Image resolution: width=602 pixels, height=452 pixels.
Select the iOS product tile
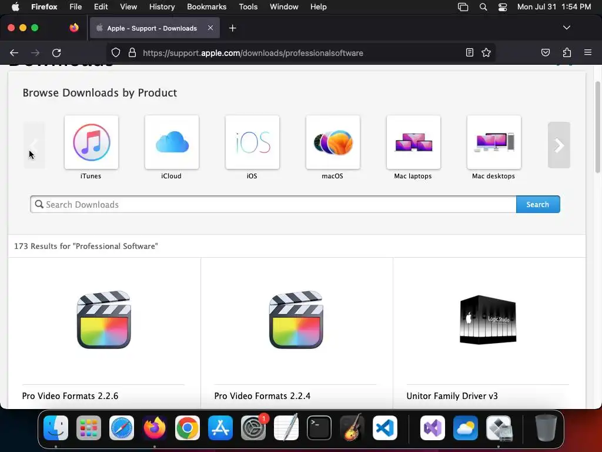[252, 142]
